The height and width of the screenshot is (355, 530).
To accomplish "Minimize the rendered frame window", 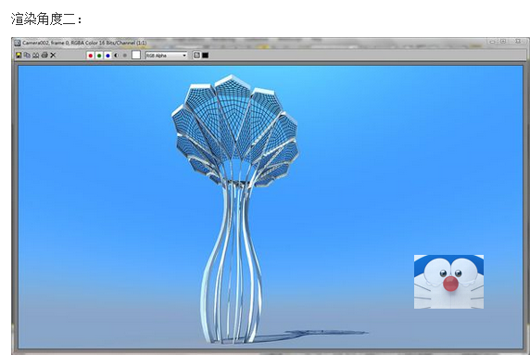I will [493, 42].
